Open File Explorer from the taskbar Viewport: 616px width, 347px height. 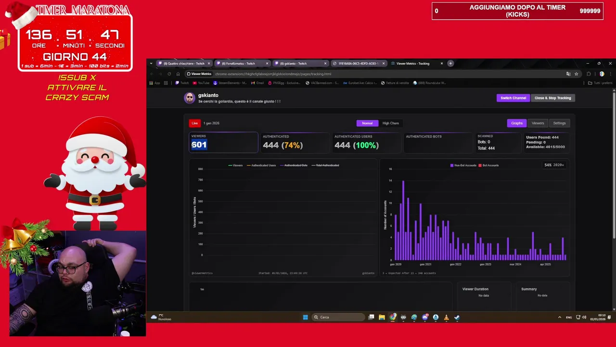coord(382,317)
